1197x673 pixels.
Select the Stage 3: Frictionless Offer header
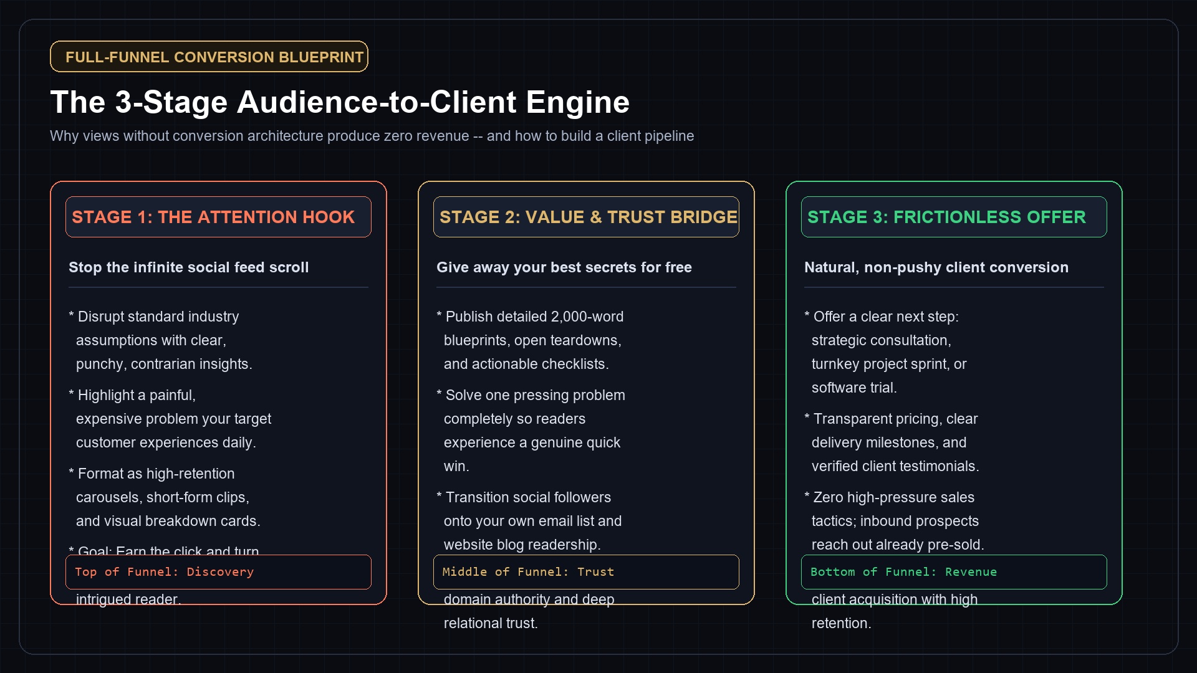[x=954, y=217]
